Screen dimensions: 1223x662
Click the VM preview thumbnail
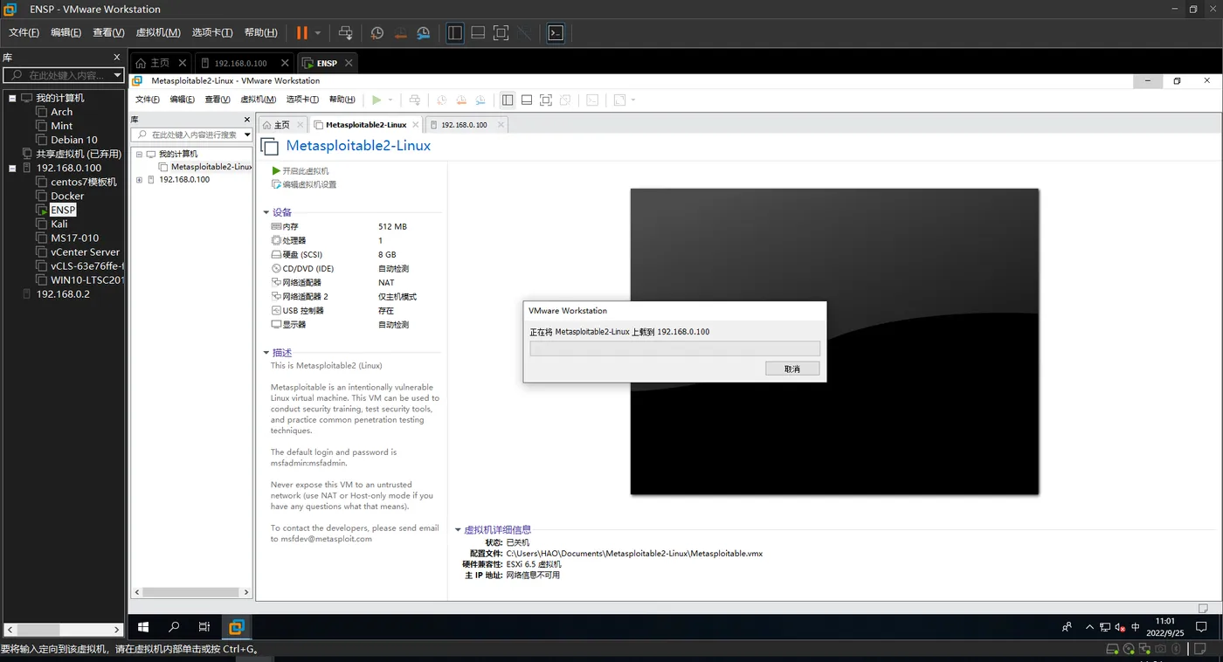834,341
